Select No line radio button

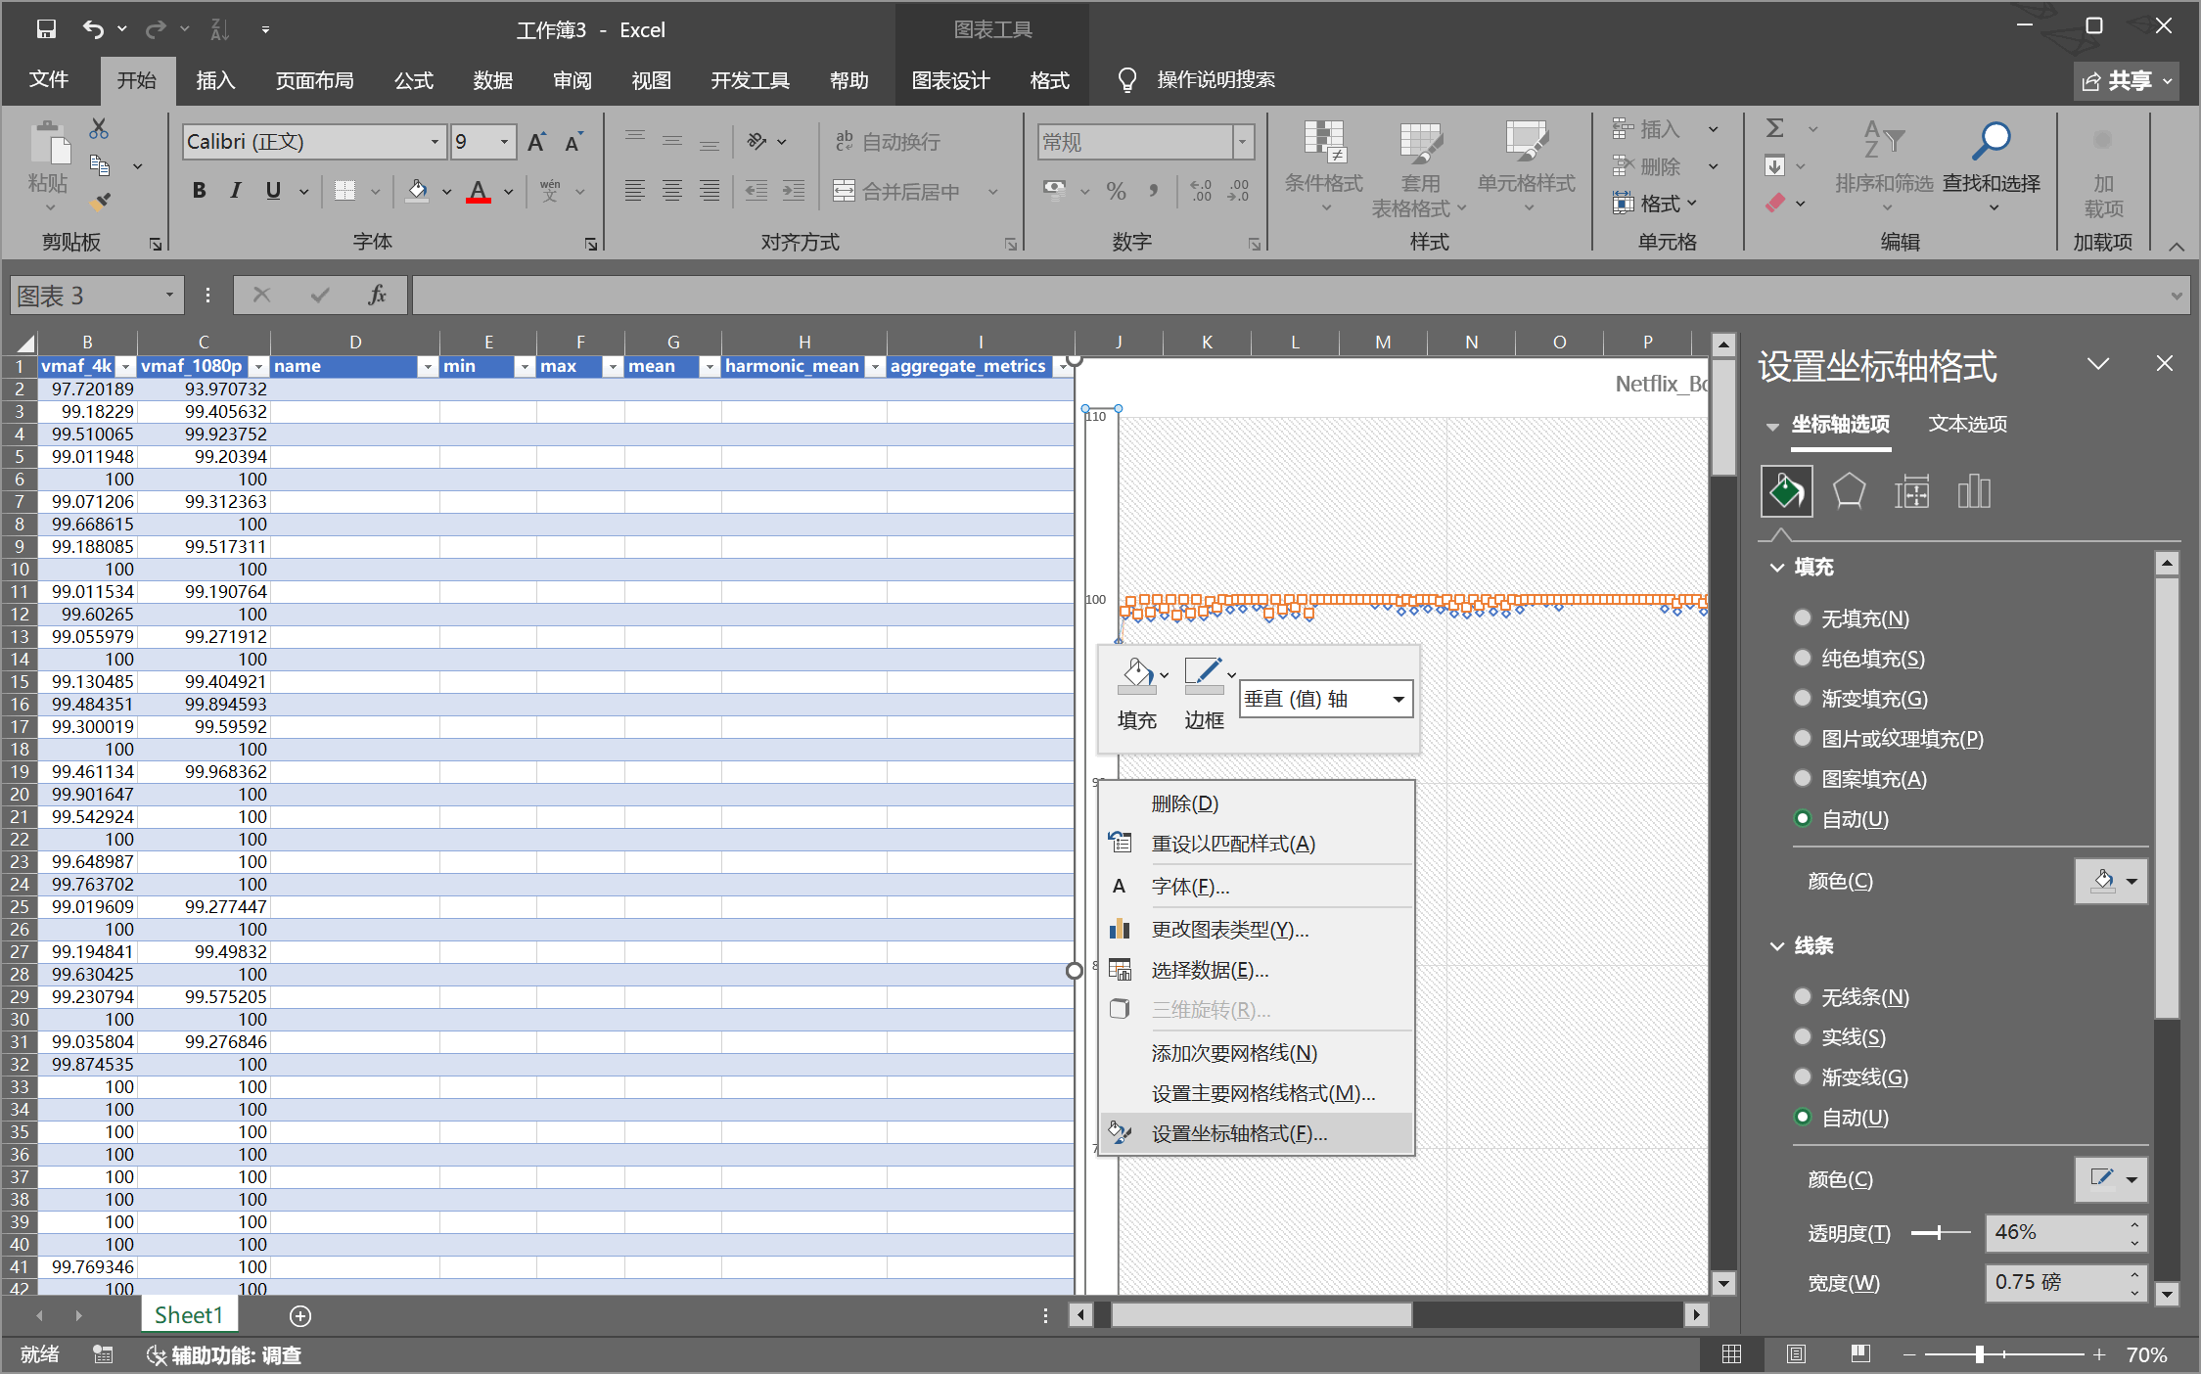(1802, 996)
